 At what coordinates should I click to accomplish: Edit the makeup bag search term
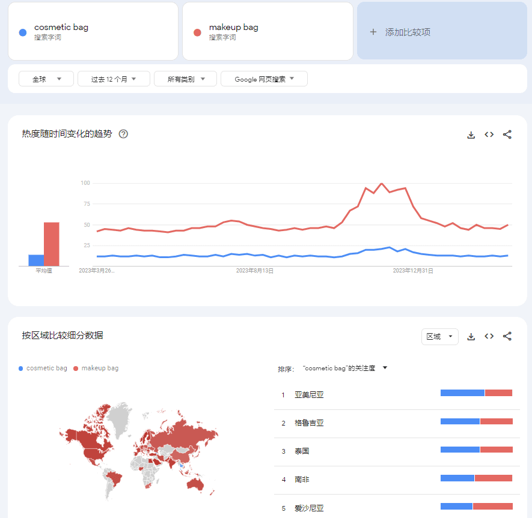233,28
